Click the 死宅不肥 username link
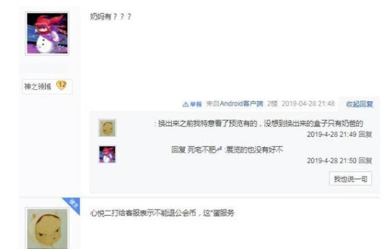392x249 pixels. [x=201, y=150]
